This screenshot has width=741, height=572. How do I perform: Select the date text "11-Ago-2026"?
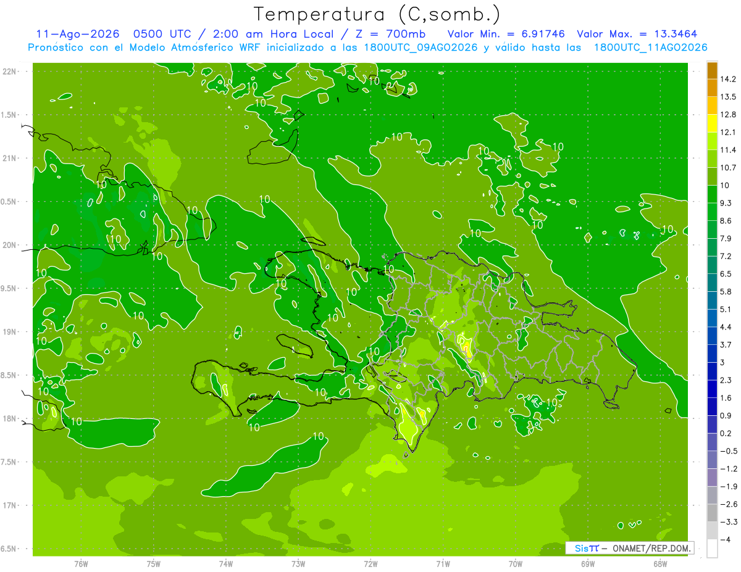[x=77, y=35]
